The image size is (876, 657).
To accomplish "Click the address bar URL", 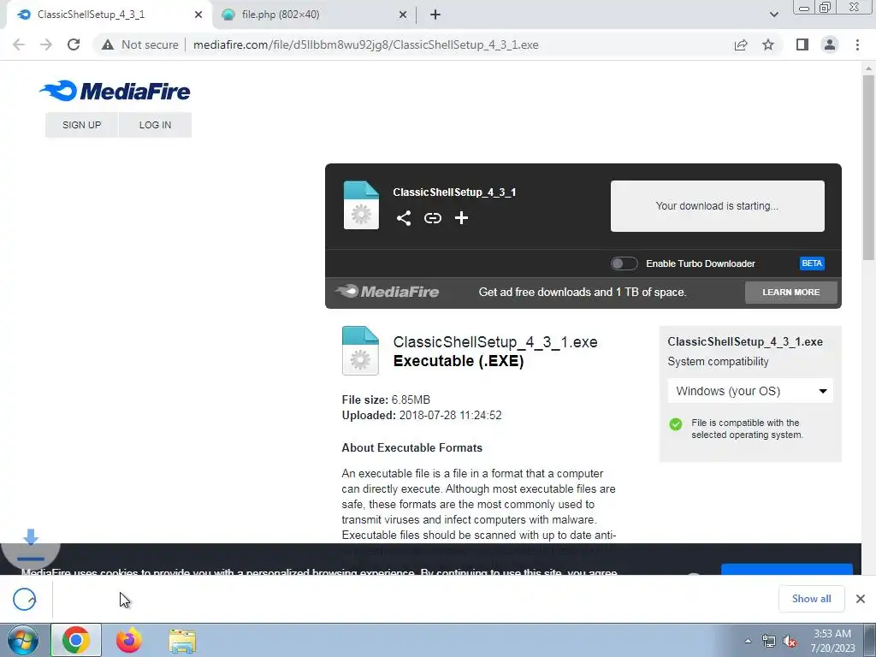I will pos(365,44).
